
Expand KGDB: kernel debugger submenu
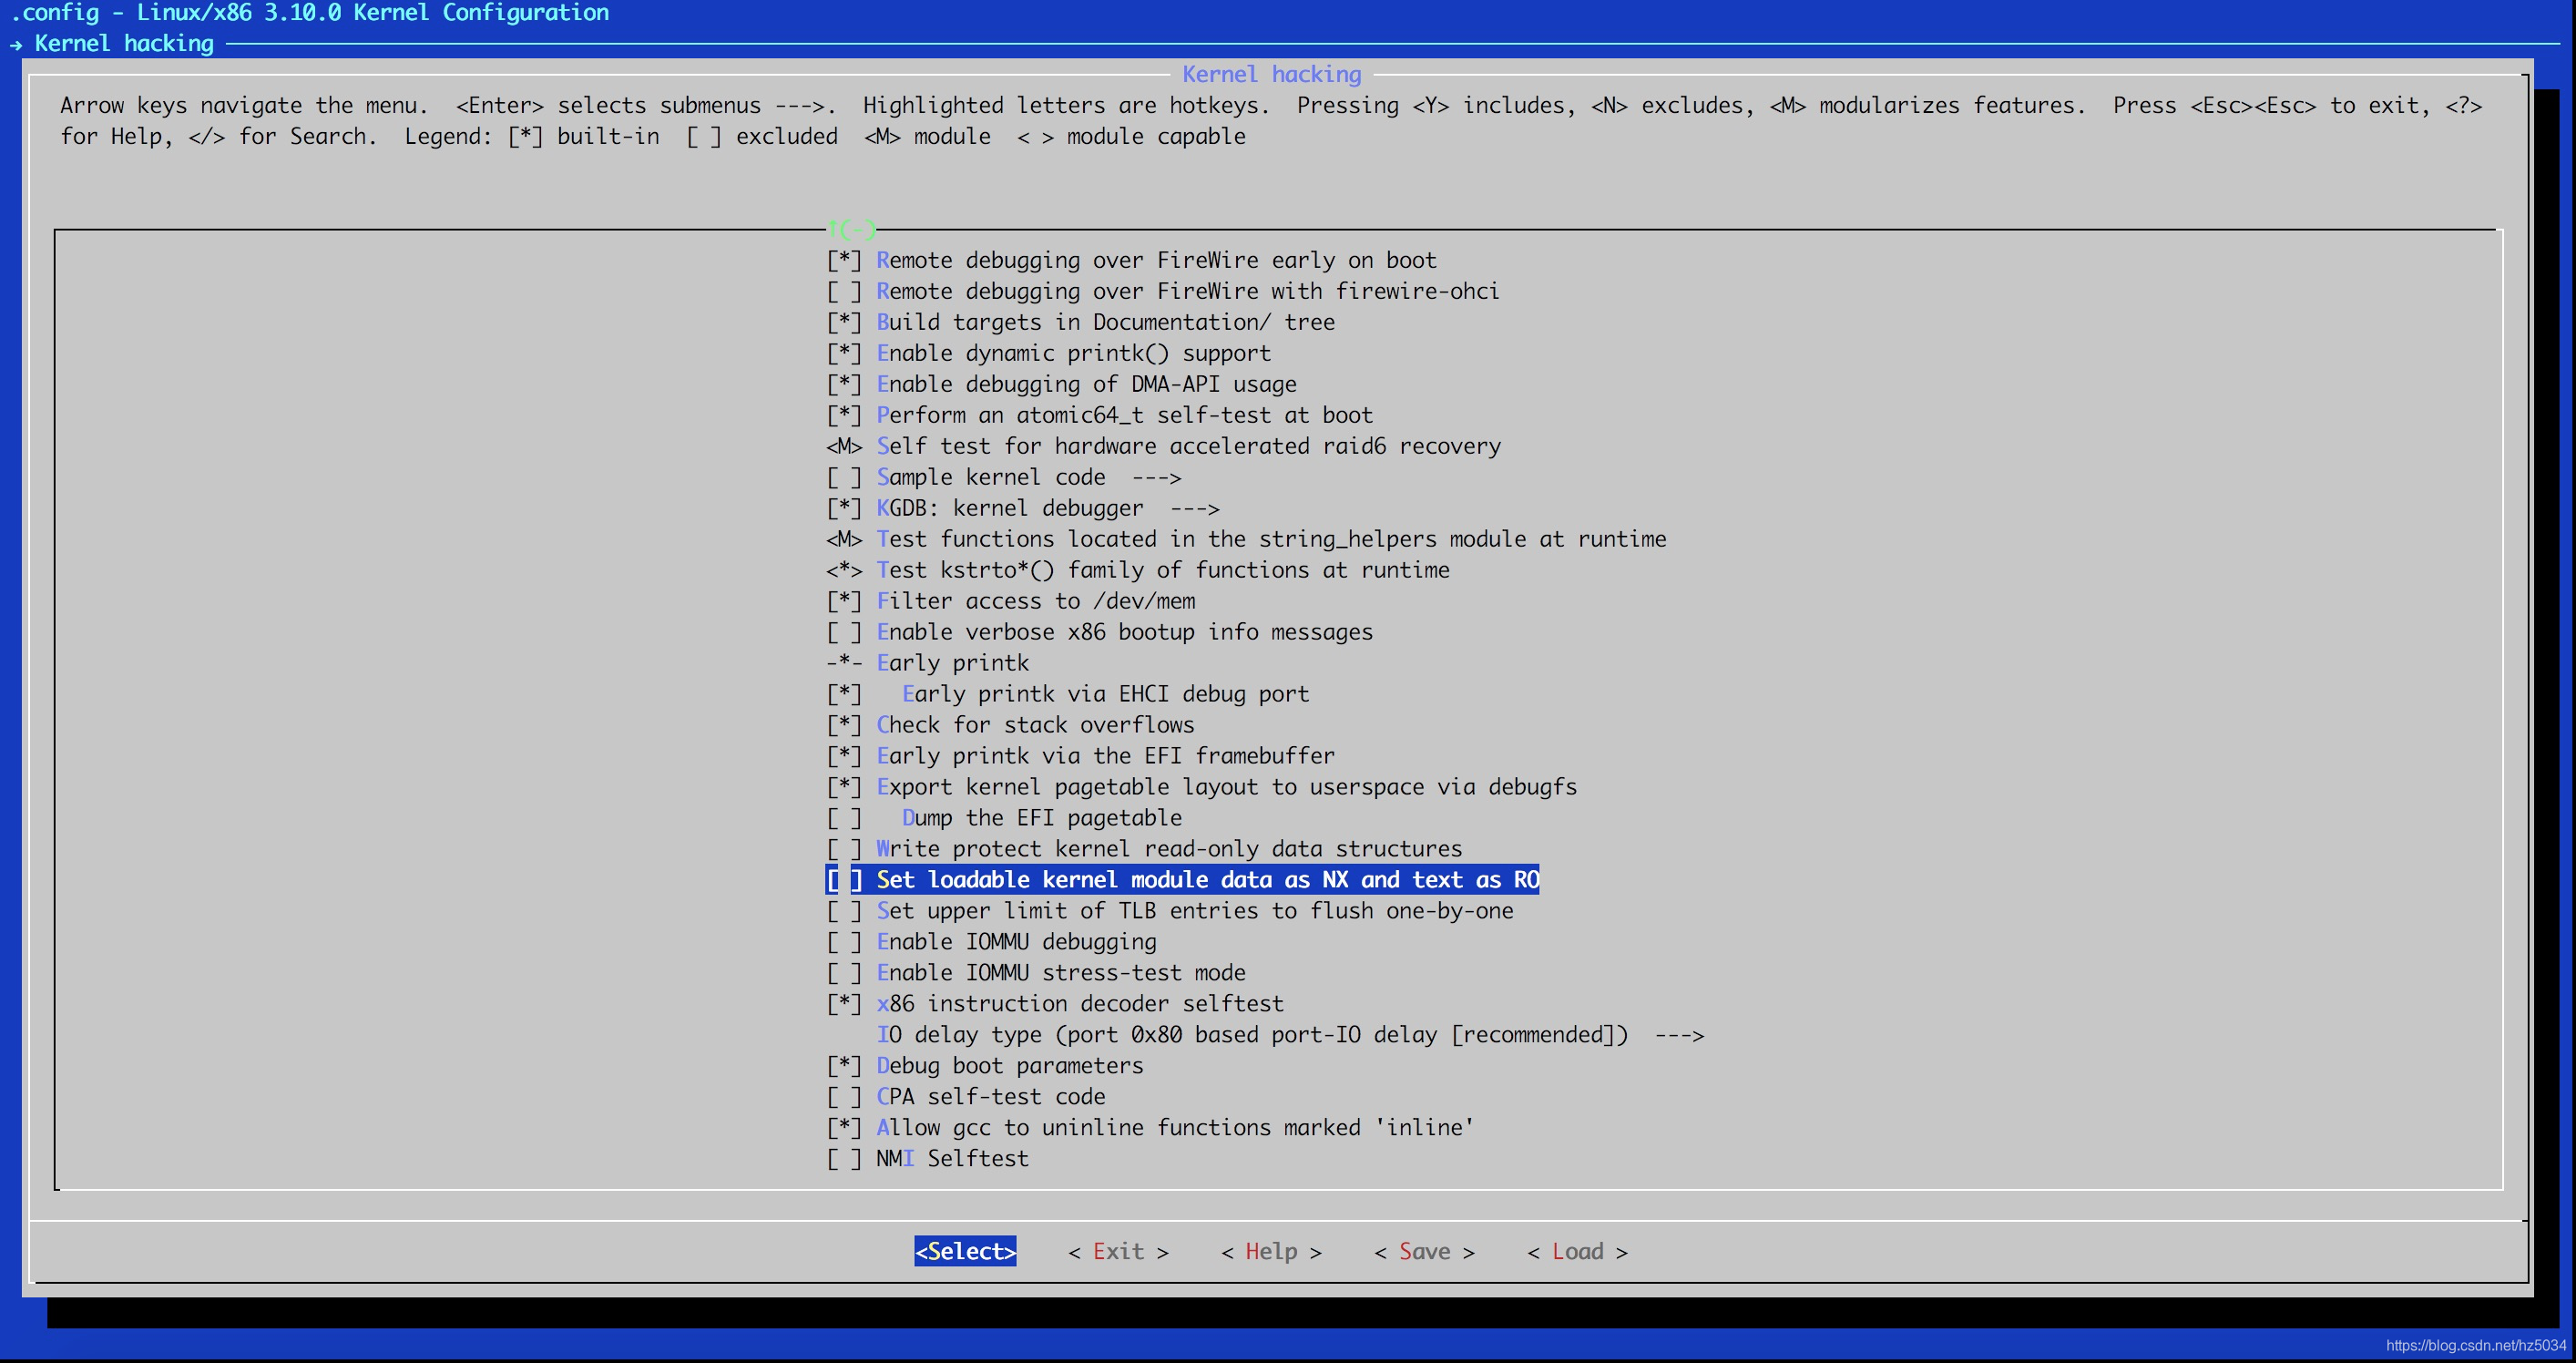1046,508
